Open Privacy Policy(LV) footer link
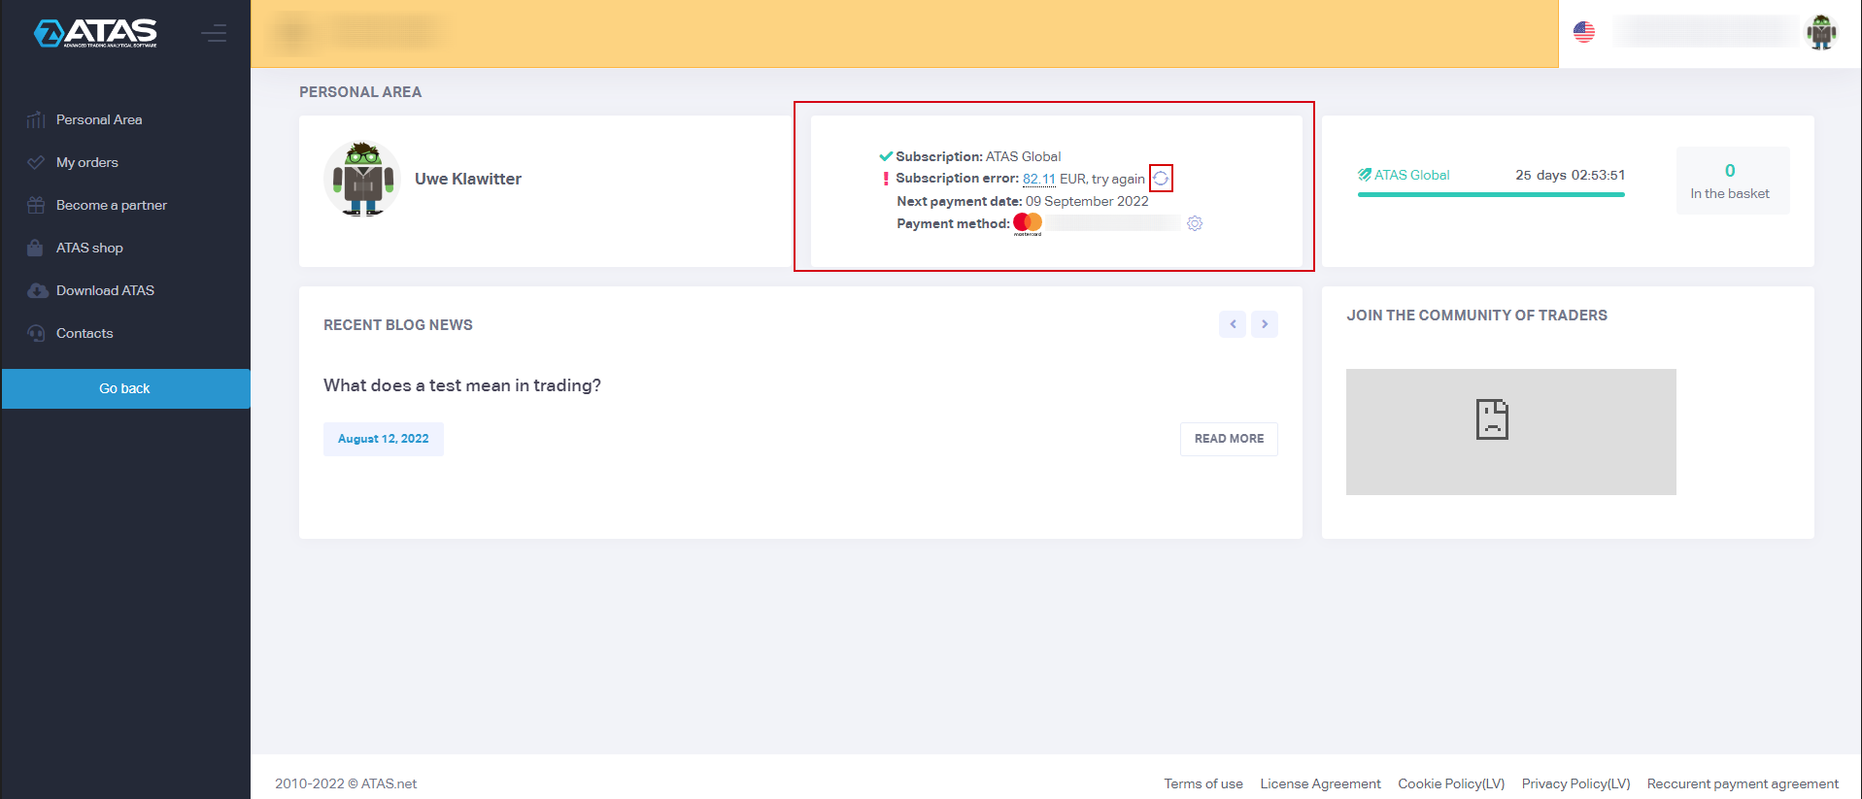 coord(1575,783)
